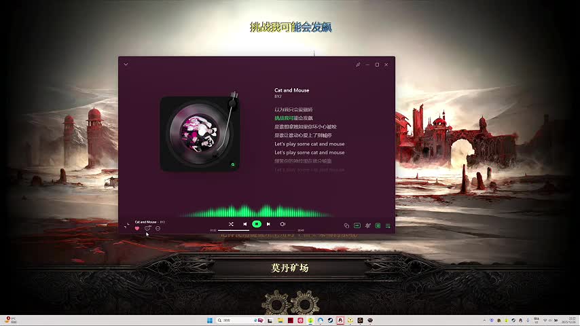
Task: Shrink the player using the collapse arrows icon
Action: point(126,225)
